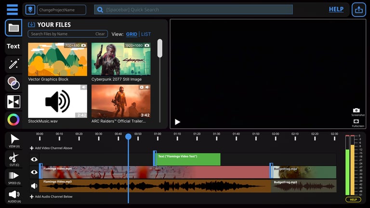The image size is (370, 208).
Task: Mute the Flamingo Video.mp3 audio channel
Action: pyautogui.click(x=34, y=185)
